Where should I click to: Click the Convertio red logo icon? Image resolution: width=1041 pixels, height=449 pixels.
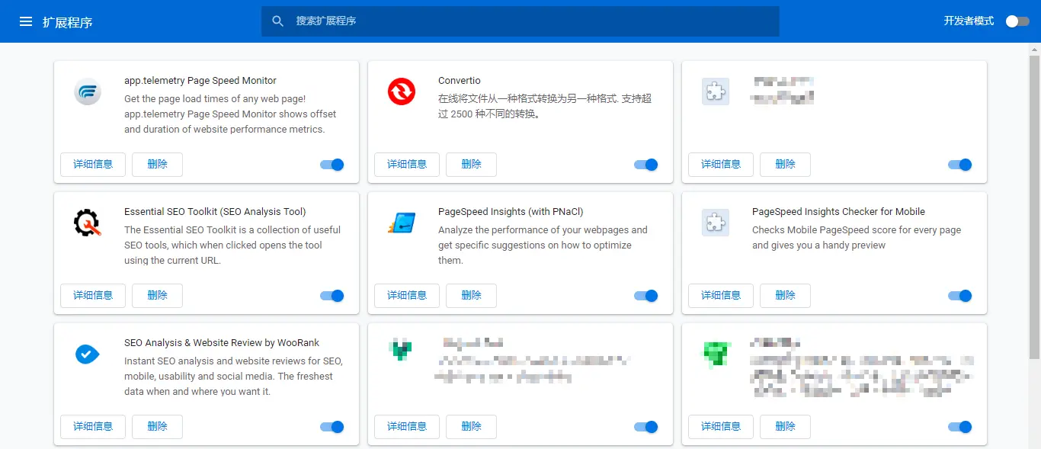(x=402, y=91)
